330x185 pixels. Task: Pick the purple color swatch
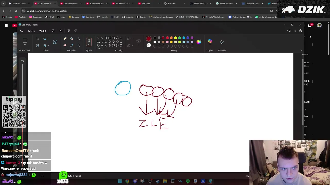point(192,38)
